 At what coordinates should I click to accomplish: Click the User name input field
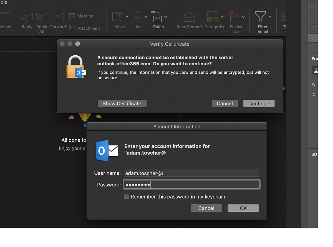click(192, 173)
